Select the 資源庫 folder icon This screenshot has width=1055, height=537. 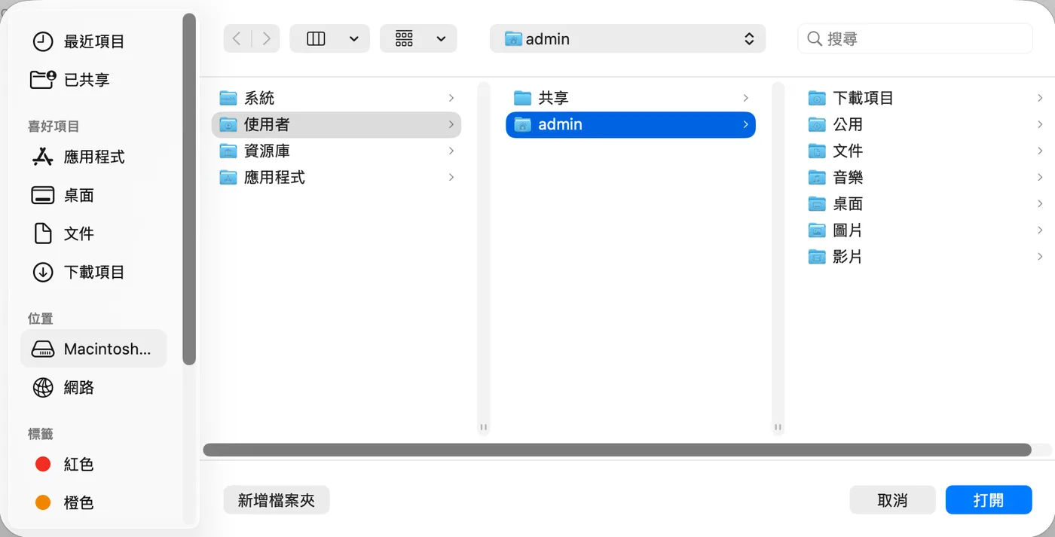coord(228,151)
